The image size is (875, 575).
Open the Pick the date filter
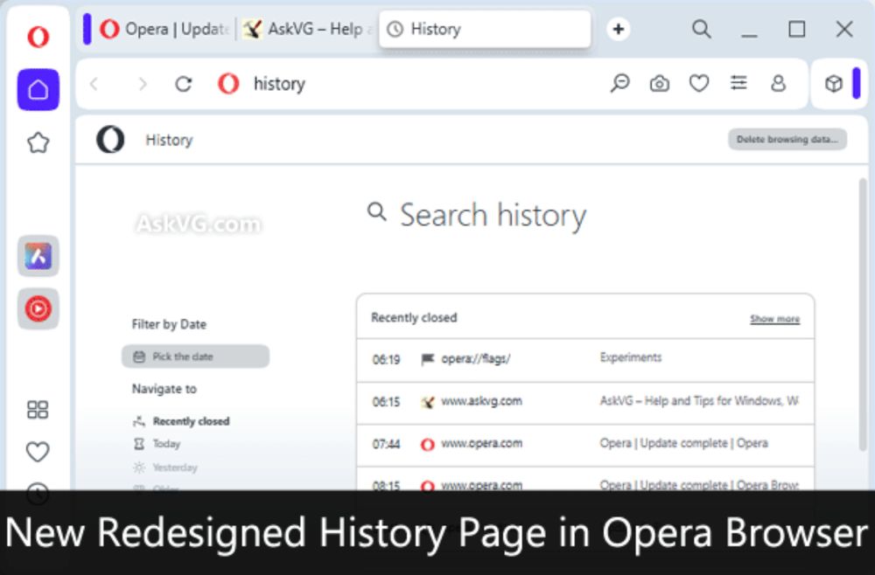pos(195,357)
